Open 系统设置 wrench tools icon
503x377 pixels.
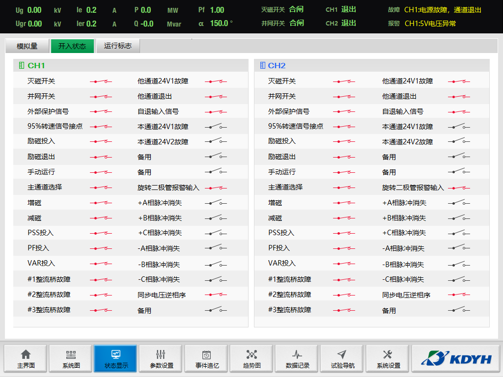pyautogui.click(x=388, y=354)
